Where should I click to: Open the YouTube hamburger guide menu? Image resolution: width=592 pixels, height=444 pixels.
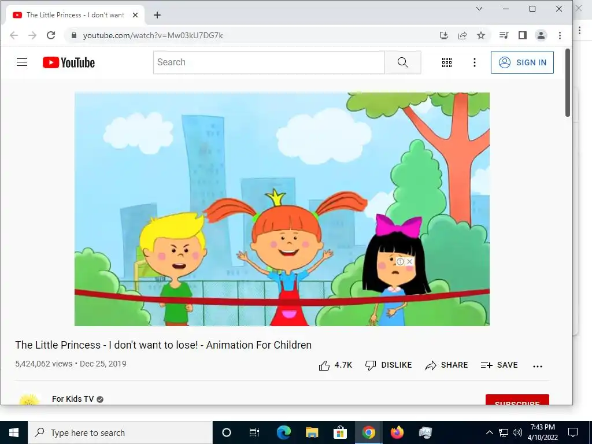tap(22, 62)
